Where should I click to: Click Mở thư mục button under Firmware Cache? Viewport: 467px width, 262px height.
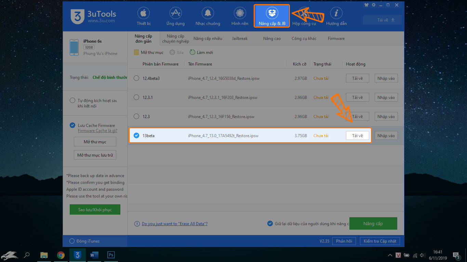coord(95,142)
